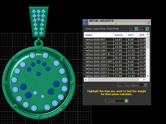Open the Use Object Materials dropdown
The image size is (166, 124).
(x=132, y=85)
